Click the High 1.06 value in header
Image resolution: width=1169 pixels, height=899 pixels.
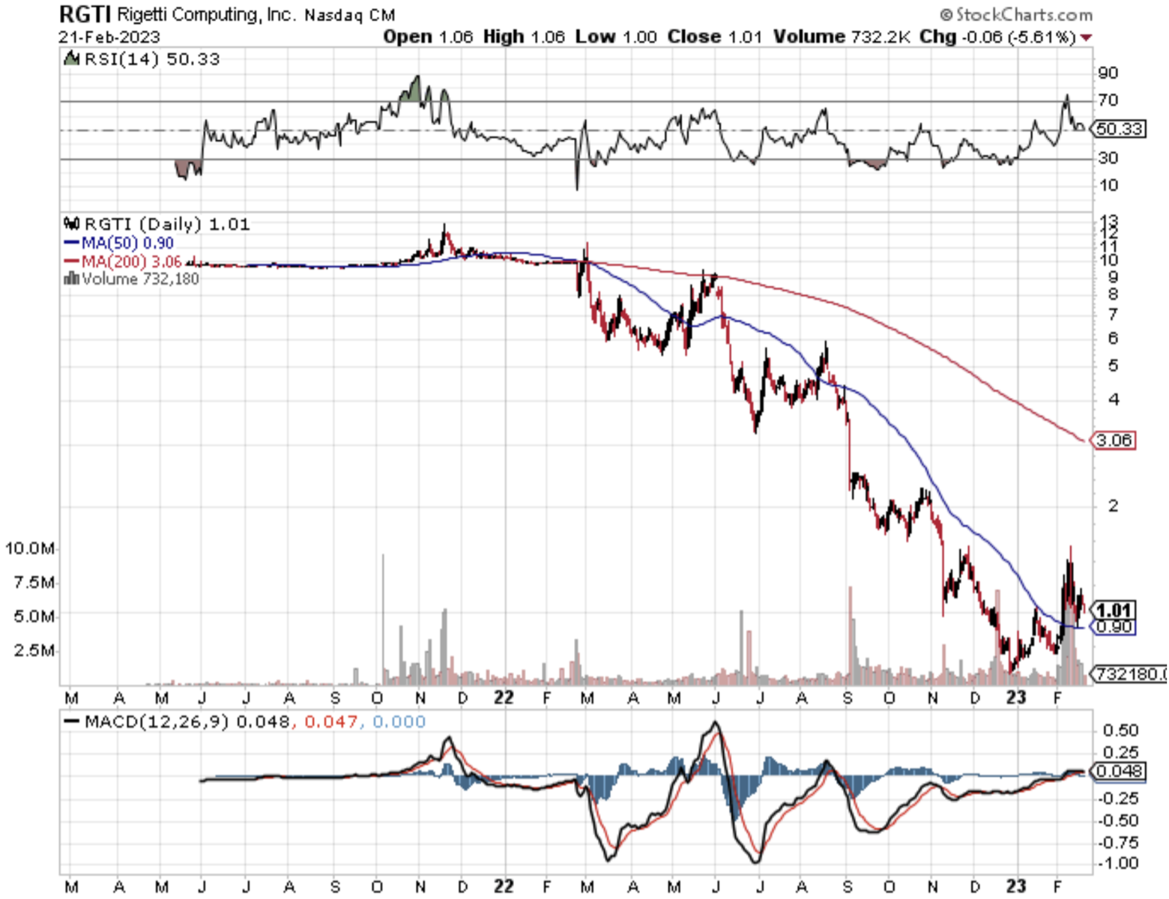(524, 37)
